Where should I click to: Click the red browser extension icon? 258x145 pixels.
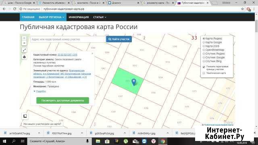(249, 9)
